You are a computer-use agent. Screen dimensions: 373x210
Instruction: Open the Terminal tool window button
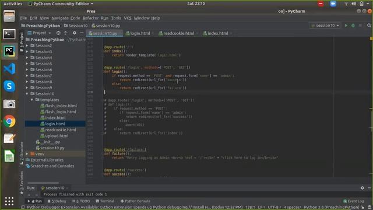tap(105, 201)
